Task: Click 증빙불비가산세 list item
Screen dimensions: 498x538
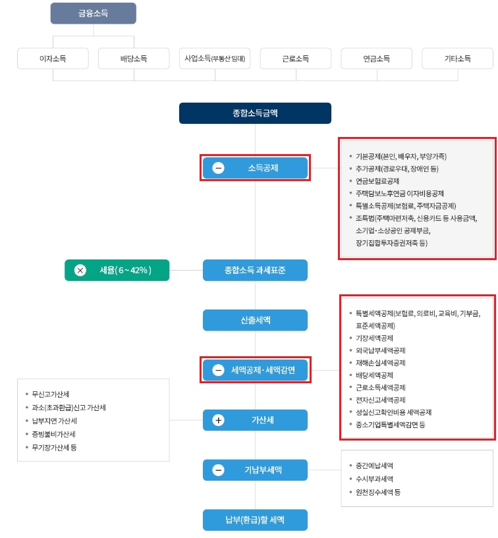Action: [53, 434]
